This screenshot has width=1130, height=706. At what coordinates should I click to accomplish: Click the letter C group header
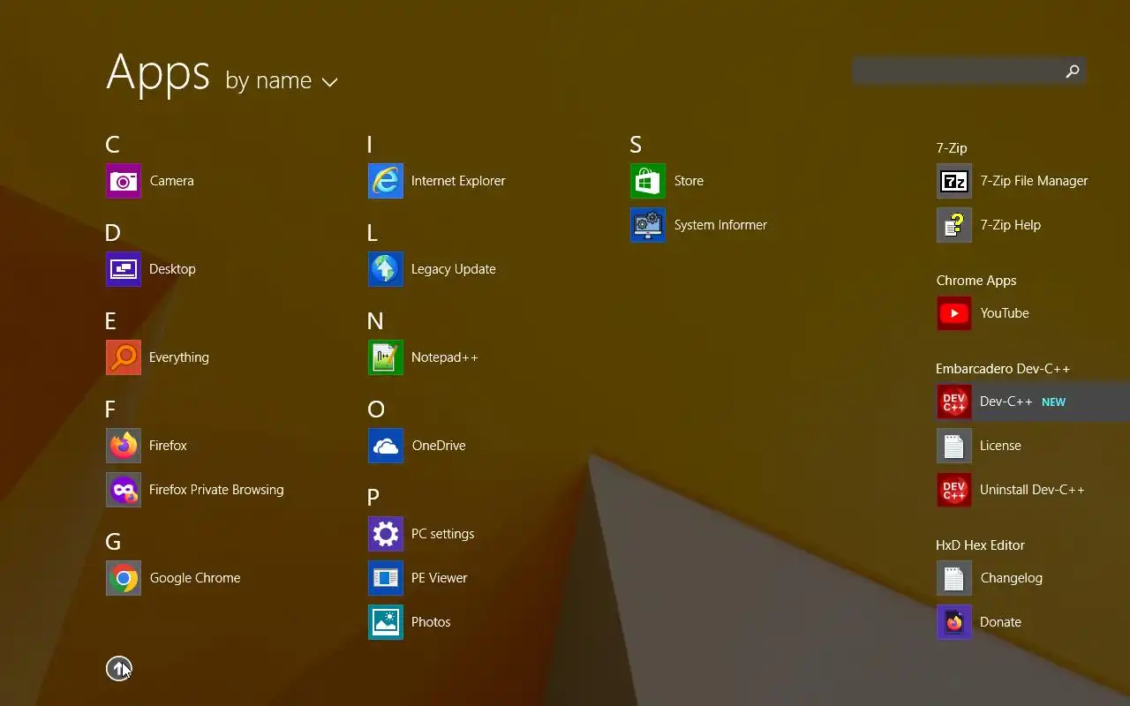112,145
